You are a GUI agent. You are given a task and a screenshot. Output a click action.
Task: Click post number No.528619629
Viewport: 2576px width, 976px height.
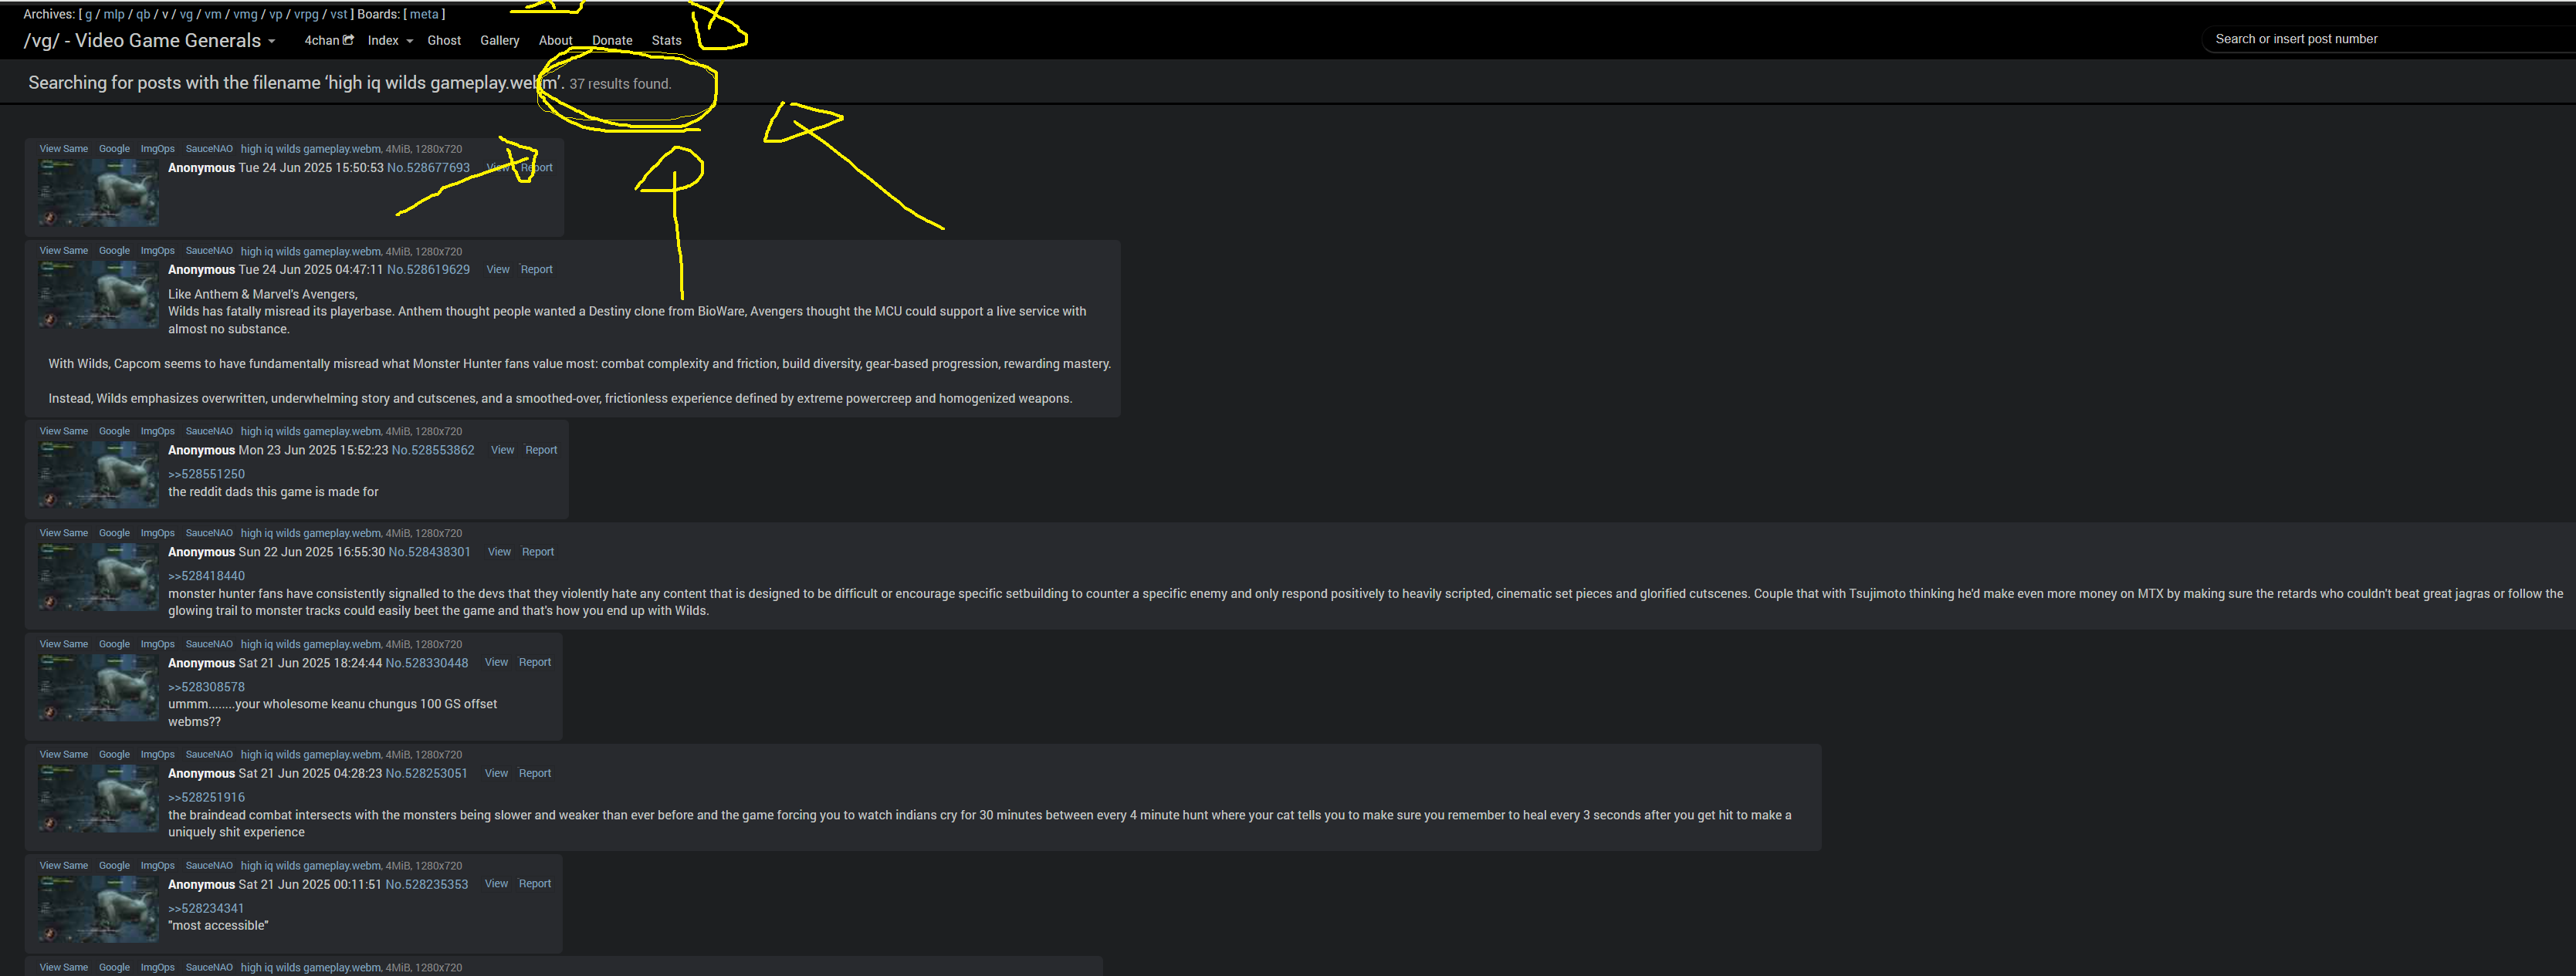428,270
